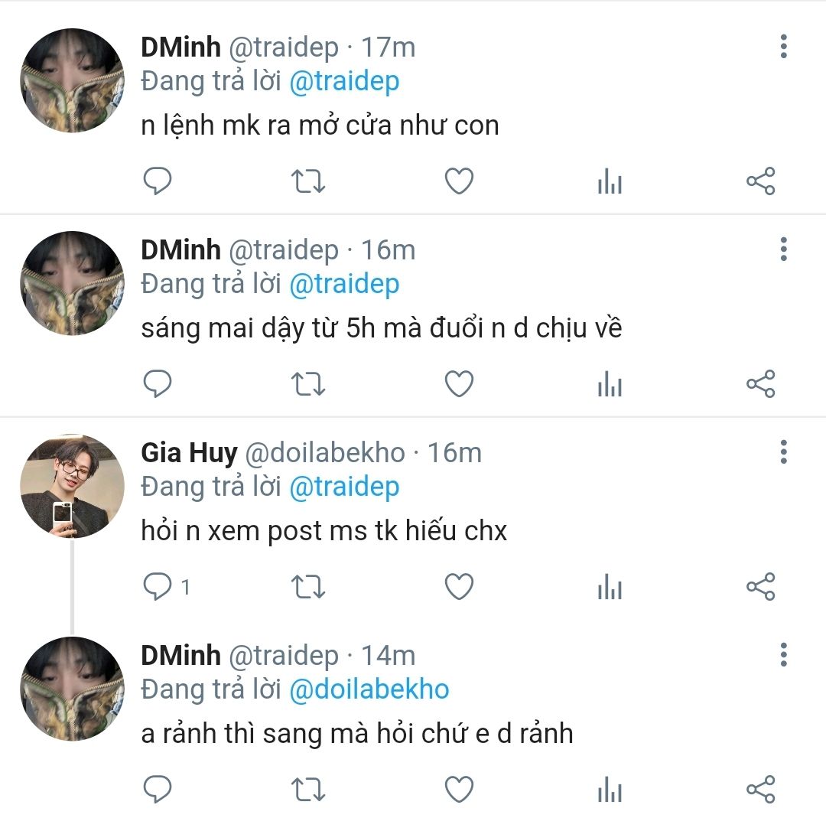Open Gia Huy's profile picture
The width and height of the screenshot is (826, 818).
pos(72,486)
